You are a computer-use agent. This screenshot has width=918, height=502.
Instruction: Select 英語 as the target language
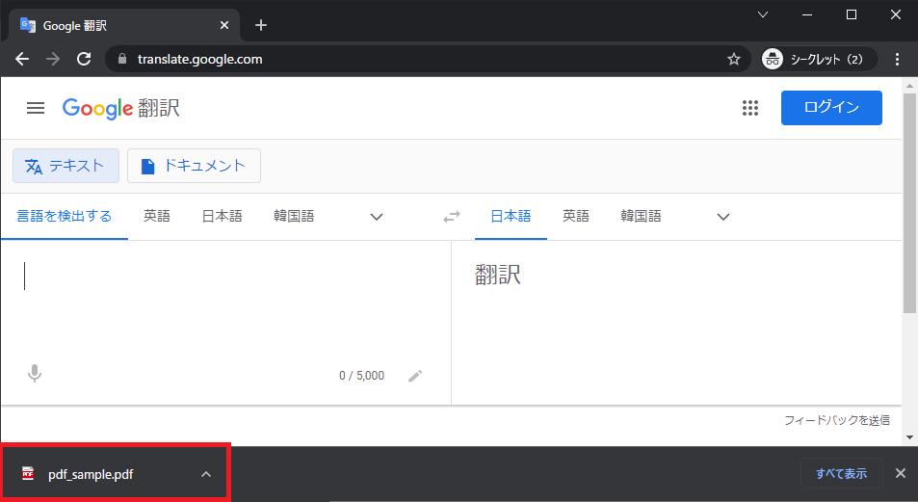pos(576,216)
